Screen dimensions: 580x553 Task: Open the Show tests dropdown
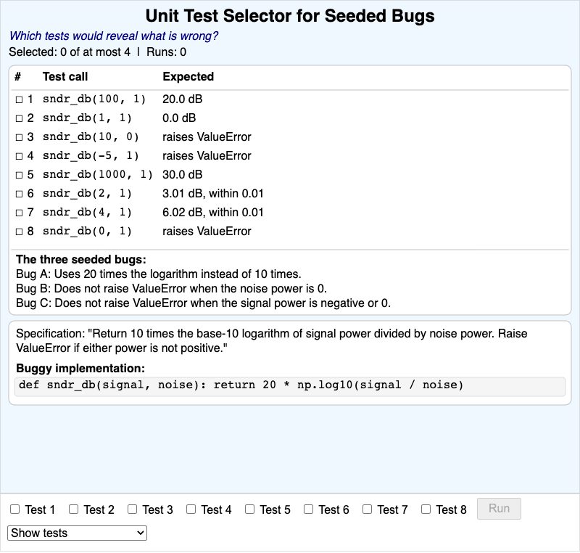coord(77,533)
